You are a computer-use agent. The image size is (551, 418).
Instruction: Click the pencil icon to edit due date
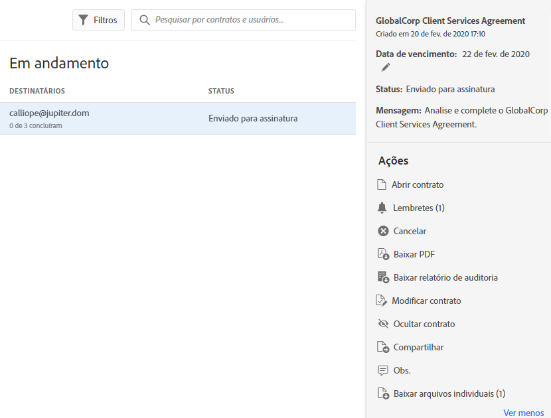(x=386, y=68)
